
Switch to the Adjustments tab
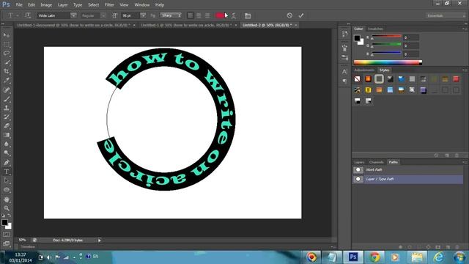coord(364,70)
